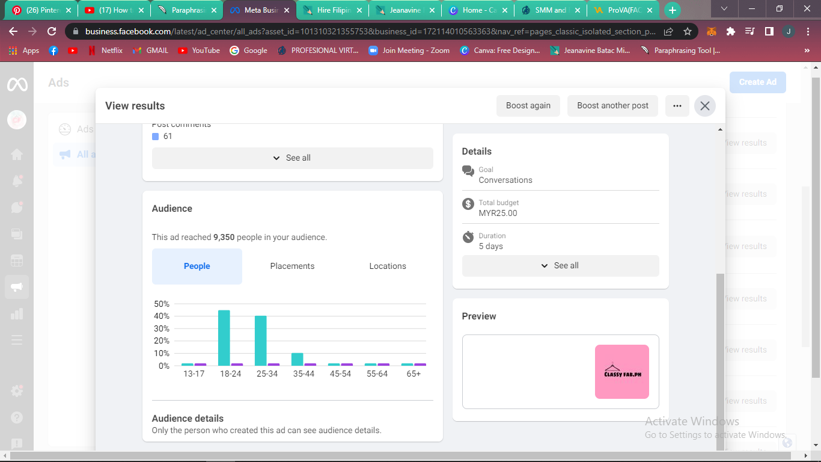Open the GMAIL bookmark
The width and height of the screenshot is (821, 462).
(x=150, y=51)
